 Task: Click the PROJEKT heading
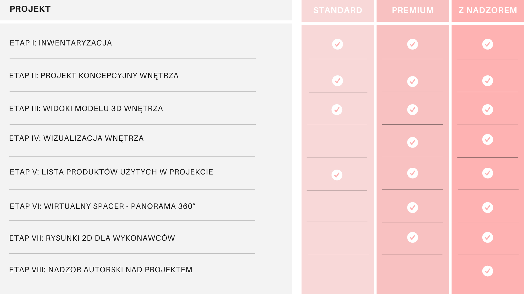[30, 9]
